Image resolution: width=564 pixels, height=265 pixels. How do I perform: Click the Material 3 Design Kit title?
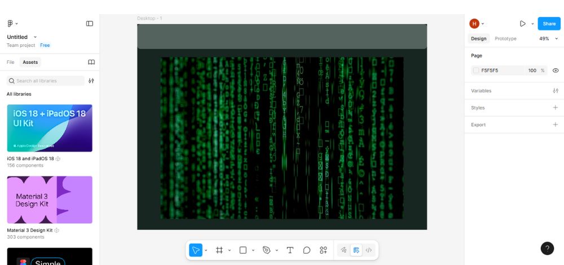point(30,230)
